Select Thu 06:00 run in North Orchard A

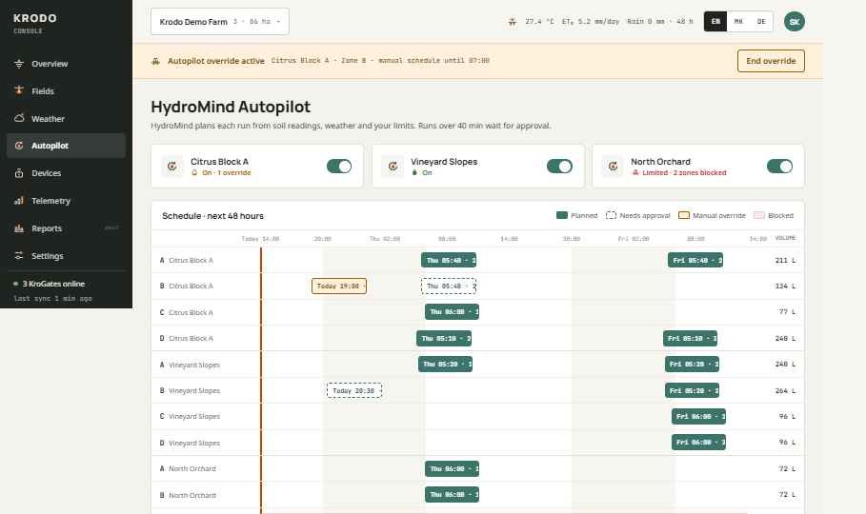coord(452,468)
